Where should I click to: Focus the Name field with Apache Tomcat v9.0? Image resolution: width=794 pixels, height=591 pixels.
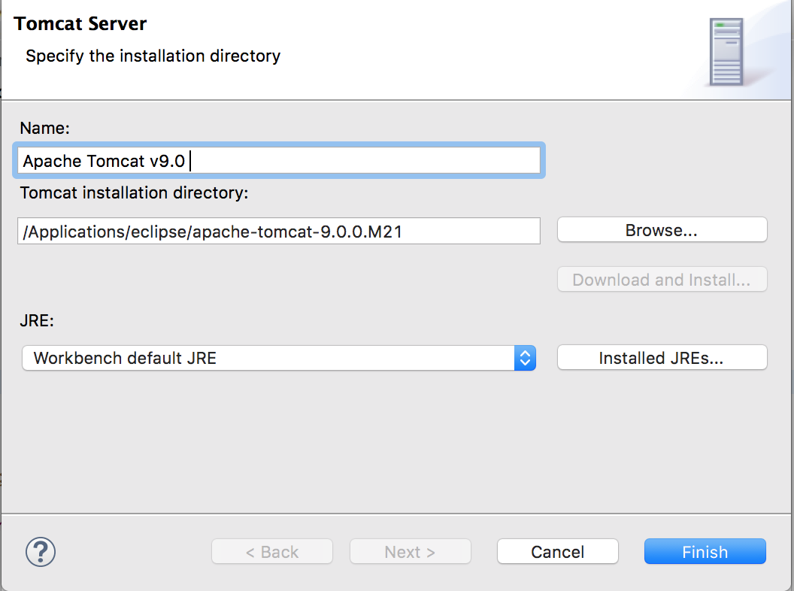279,161
